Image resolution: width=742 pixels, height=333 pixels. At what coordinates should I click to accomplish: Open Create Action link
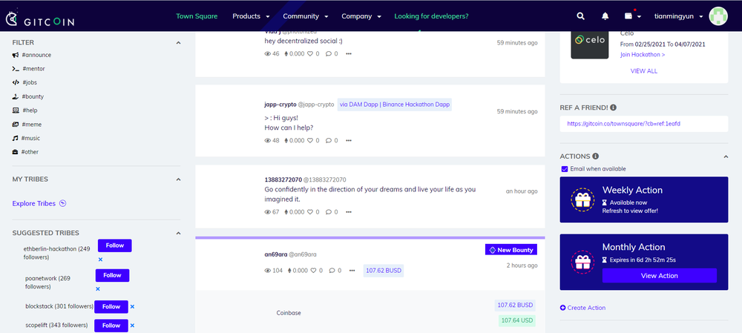click(x=582, y=308)
